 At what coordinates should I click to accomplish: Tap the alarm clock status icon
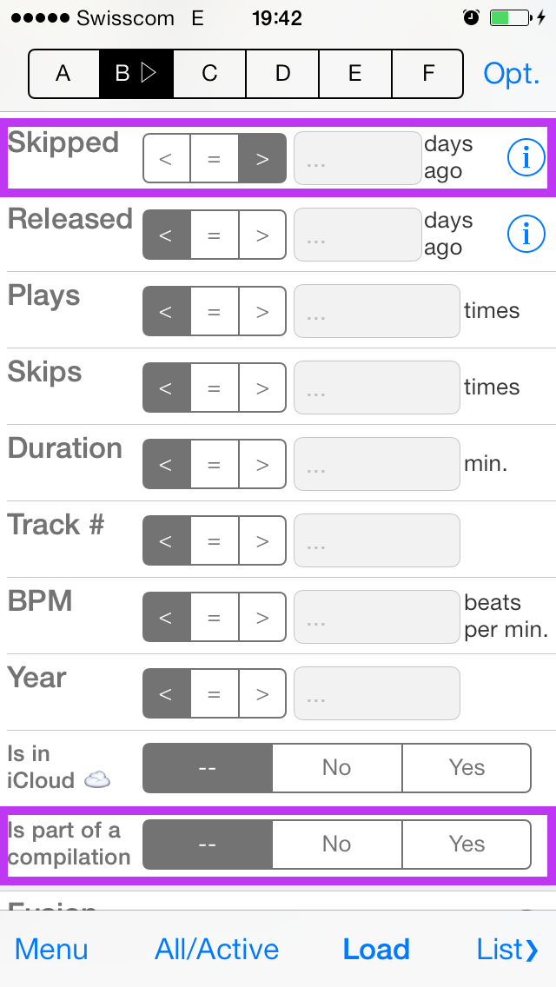471,17
